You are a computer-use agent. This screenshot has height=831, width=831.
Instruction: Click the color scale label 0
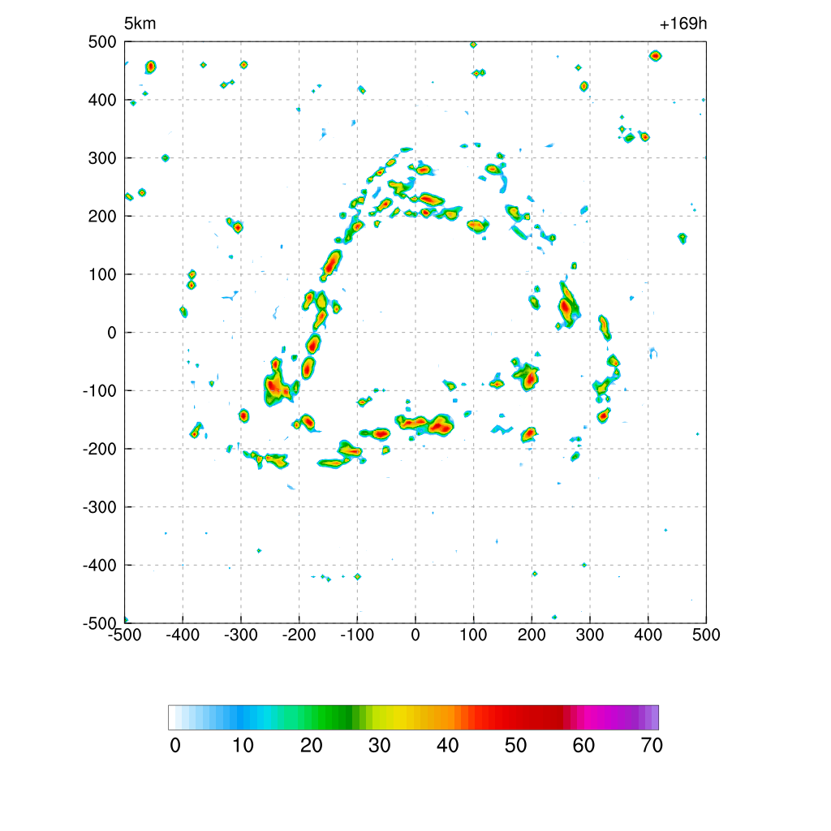175,746
